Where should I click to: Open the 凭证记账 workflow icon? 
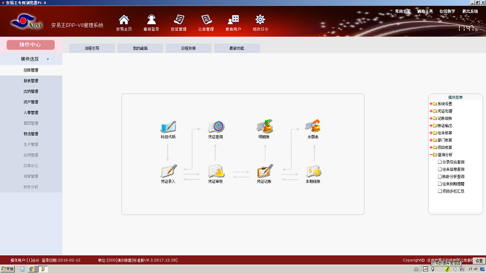[265, 171]
